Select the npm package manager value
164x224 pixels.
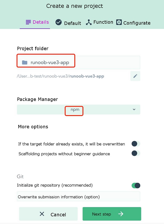pyautogui.click(x=74, y=109)
